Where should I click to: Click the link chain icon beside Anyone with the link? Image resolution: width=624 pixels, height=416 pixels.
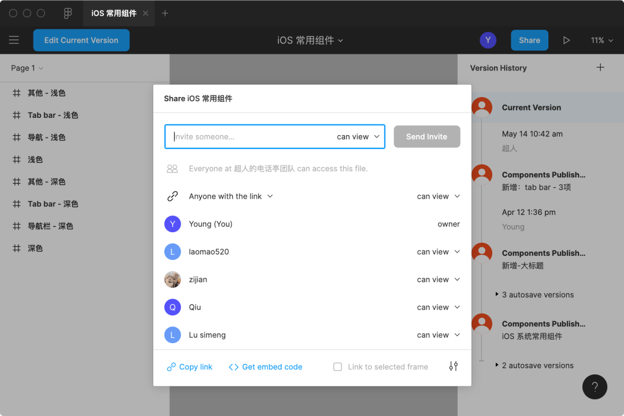(x=172, y=196)
